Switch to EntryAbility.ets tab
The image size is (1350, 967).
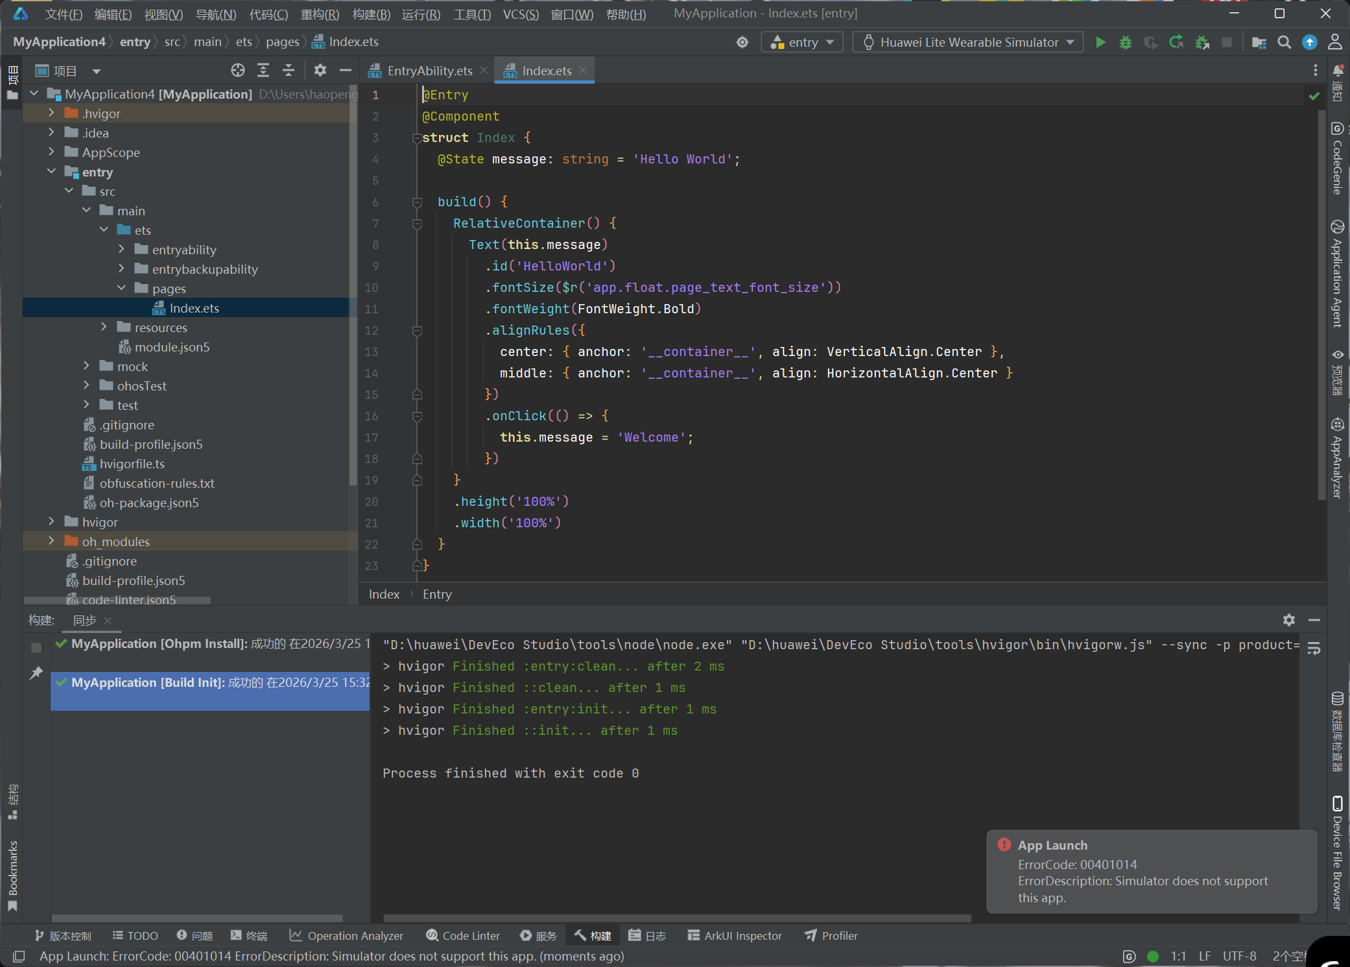coord(429,71)
